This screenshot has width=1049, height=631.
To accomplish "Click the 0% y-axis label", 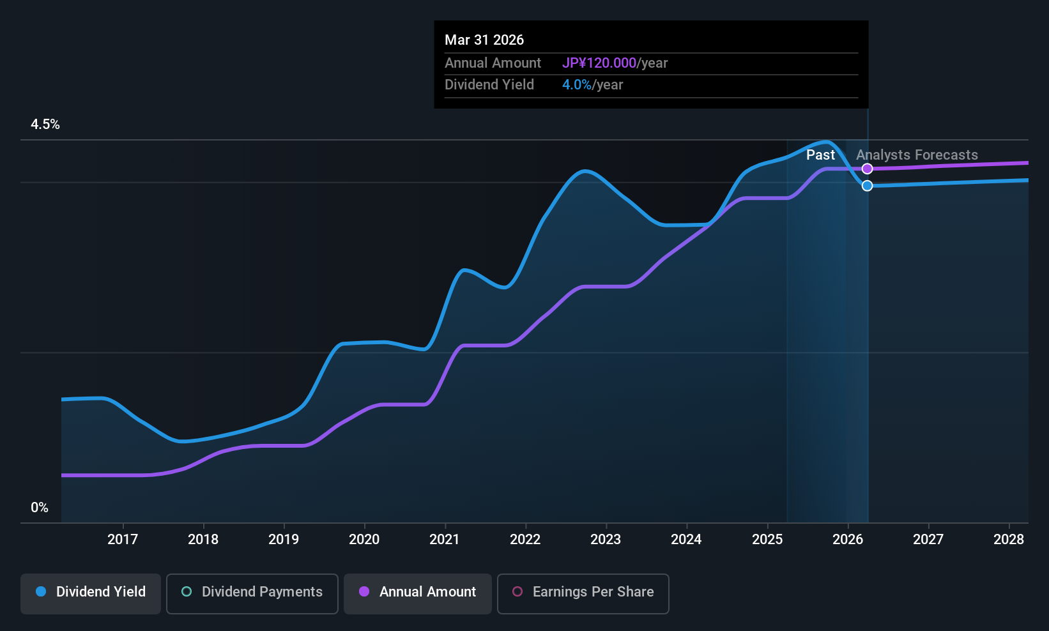I will tap(40, 508).
